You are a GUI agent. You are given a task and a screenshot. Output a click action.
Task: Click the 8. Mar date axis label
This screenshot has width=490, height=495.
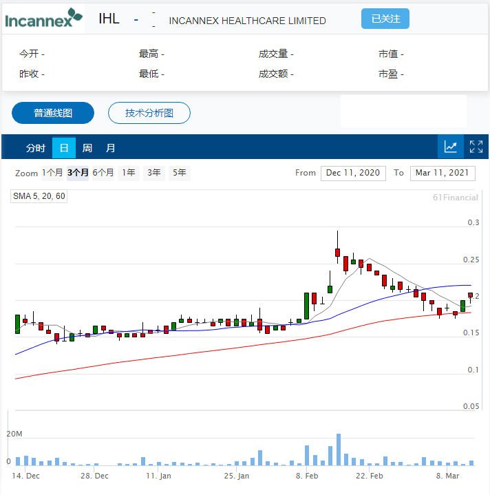(447, 476)
